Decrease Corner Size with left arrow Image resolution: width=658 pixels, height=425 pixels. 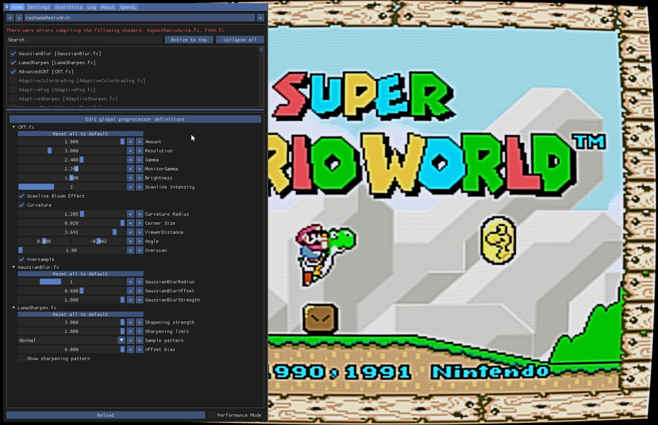pos(130,223)
